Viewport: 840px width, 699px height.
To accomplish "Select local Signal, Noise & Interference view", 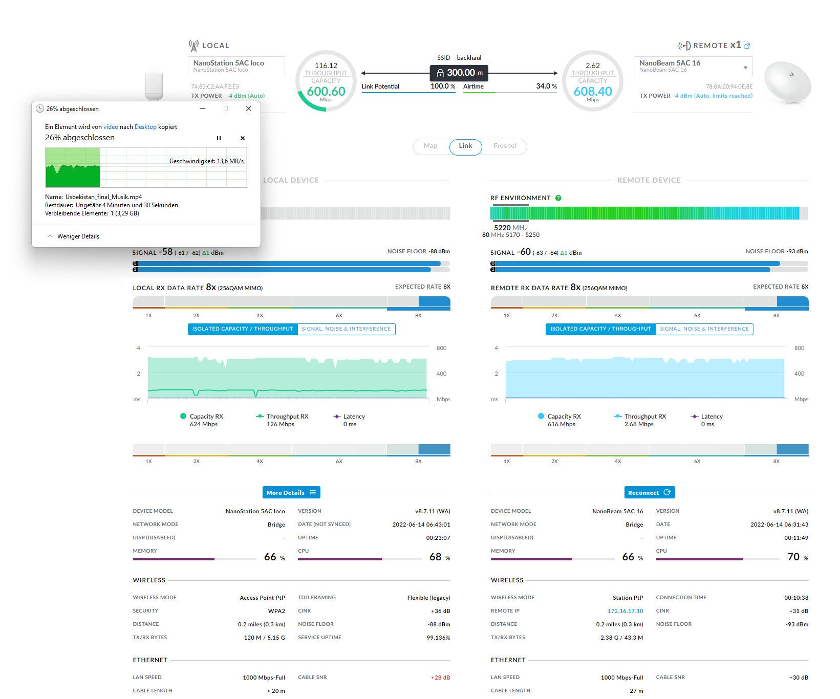I will coord(346,329).
